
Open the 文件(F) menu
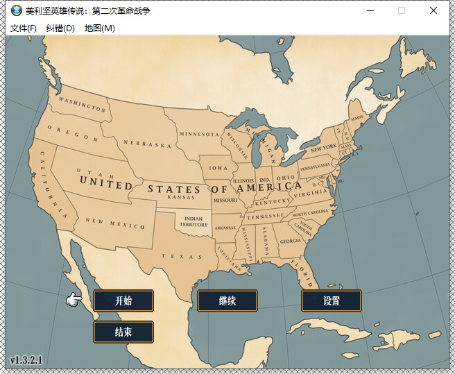pos(24,28)
